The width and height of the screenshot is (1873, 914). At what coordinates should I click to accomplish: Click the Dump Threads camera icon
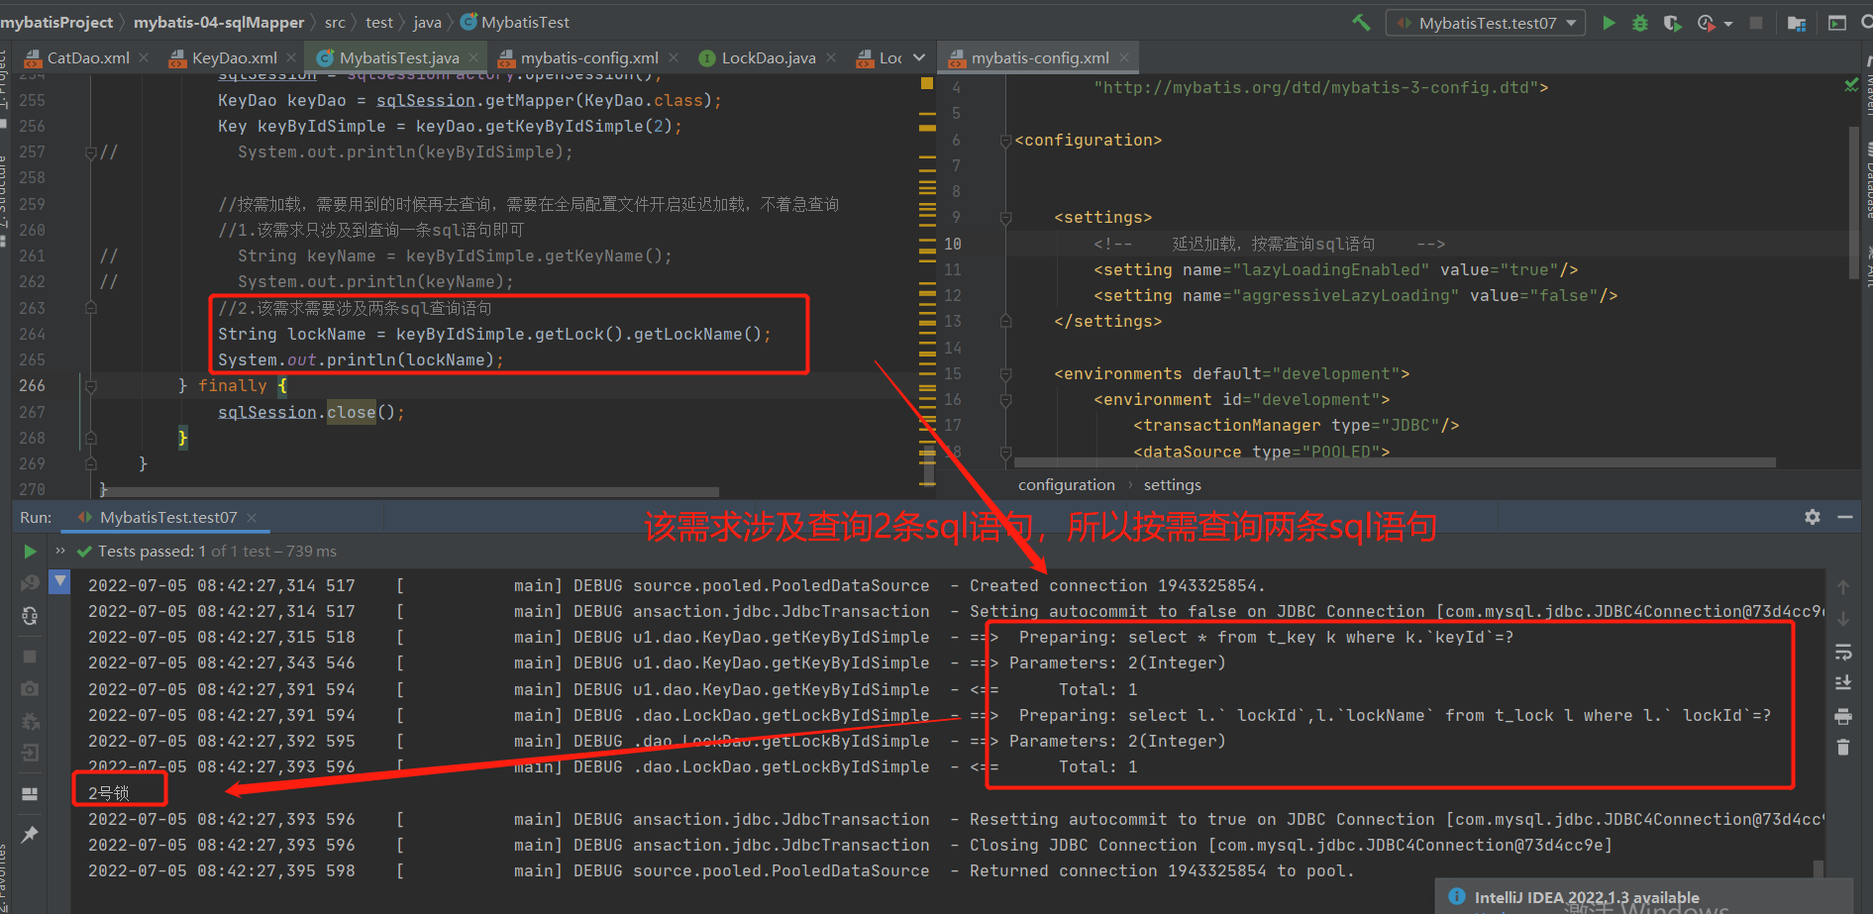click(30, 688)
